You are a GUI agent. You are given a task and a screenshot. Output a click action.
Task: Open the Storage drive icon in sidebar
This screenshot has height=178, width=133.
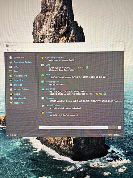(11, 85)
